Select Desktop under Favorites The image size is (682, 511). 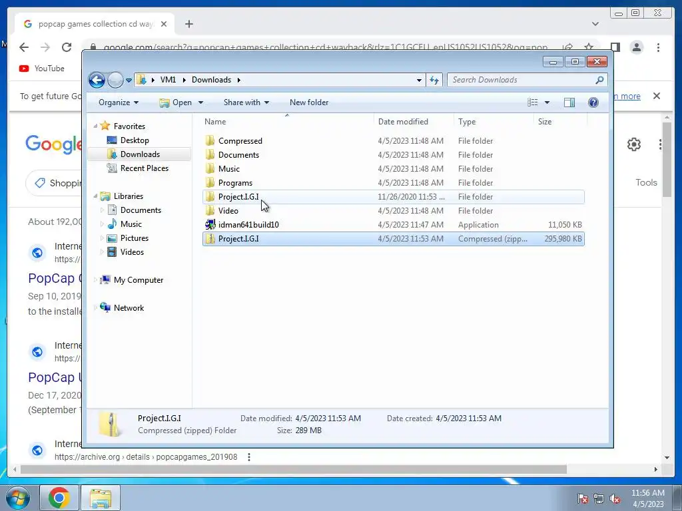pos(135,140)
